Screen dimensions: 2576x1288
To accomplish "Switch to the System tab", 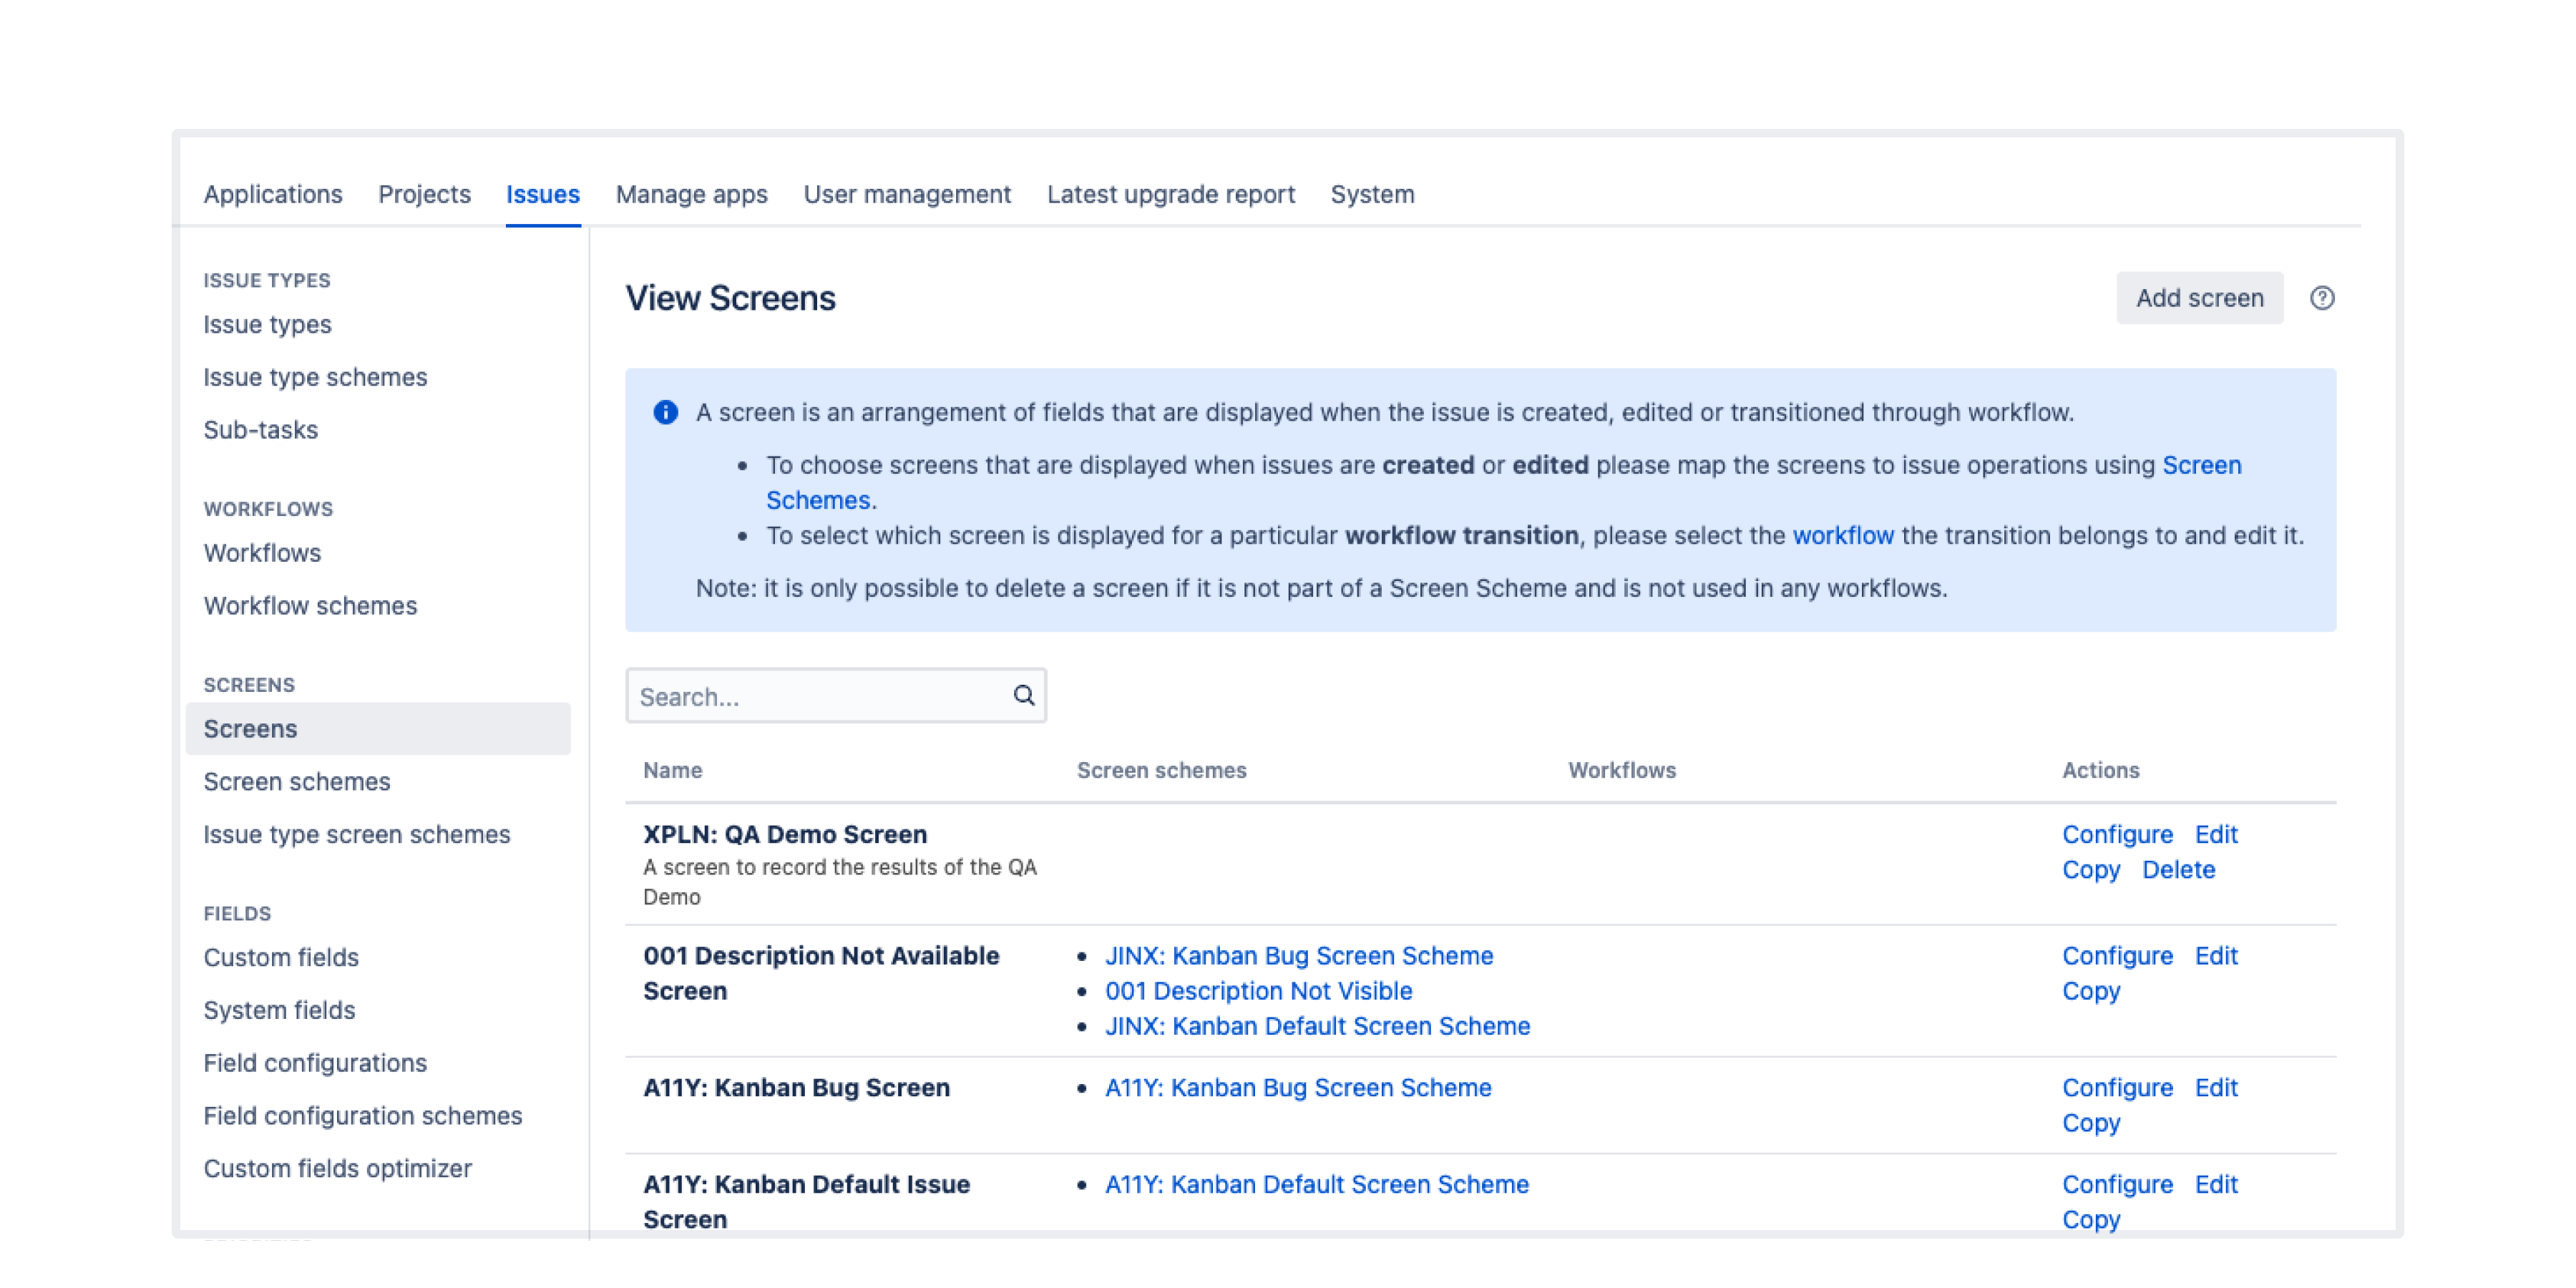I will point(1372,194).
